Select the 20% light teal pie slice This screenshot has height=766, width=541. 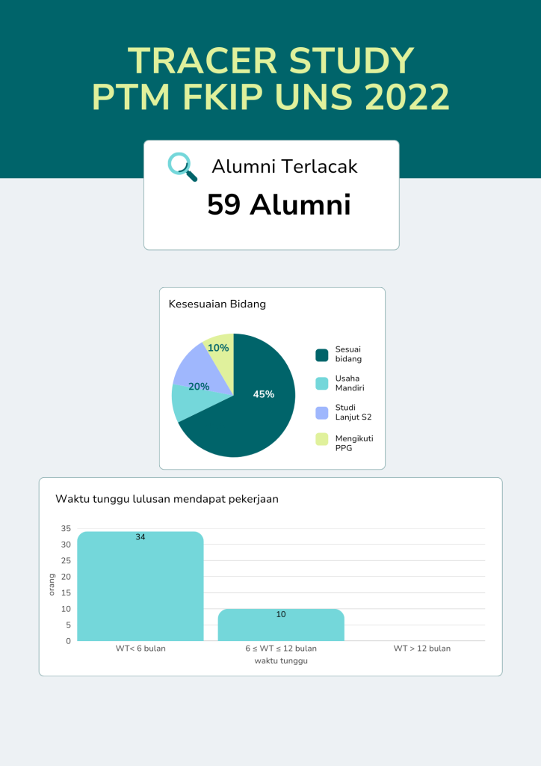tap(183, 402)
